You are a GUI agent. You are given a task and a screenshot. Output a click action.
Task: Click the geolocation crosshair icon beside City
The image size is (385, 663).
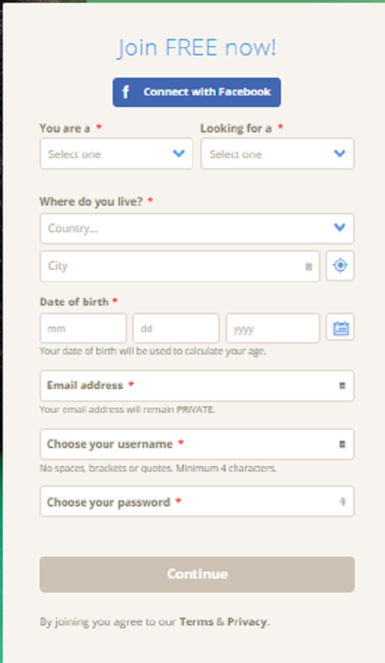click(x=340, y=266)
